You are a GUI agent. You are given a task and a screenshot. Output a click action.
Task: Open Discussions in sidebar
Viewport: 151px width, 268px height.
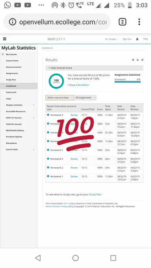(x=11, y=143)
